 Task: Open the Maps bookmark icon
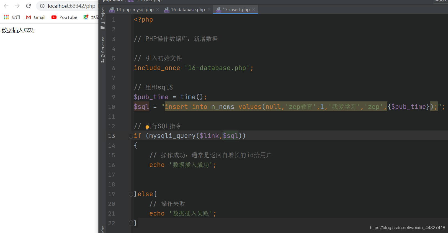tap(86, 17)
